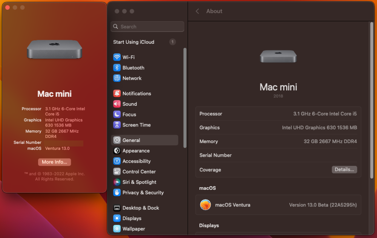Open the Accessibility icon
377x238 pixels.
click(x=117, y=161)
